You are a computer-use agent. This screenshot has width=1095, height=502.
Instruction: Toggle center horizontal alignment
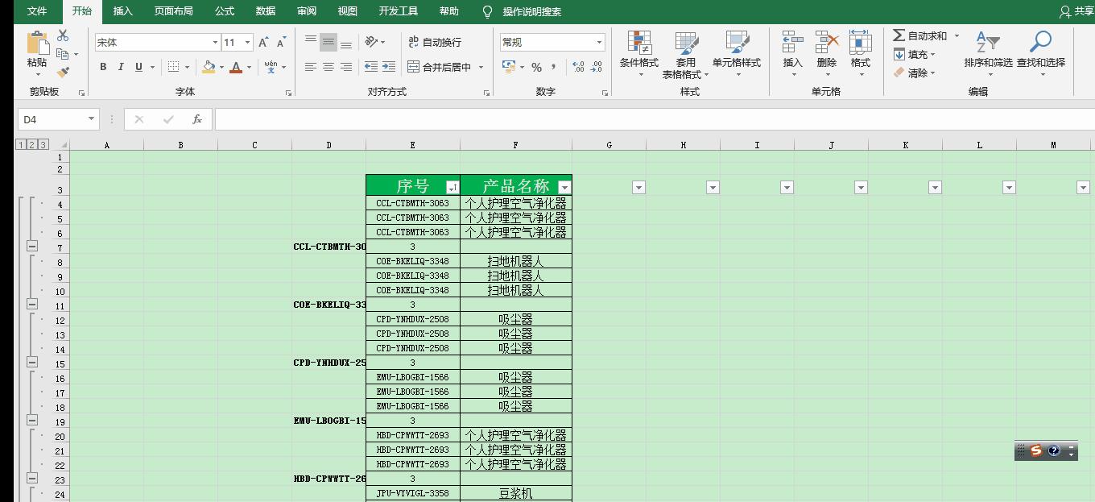coord(328,67)
